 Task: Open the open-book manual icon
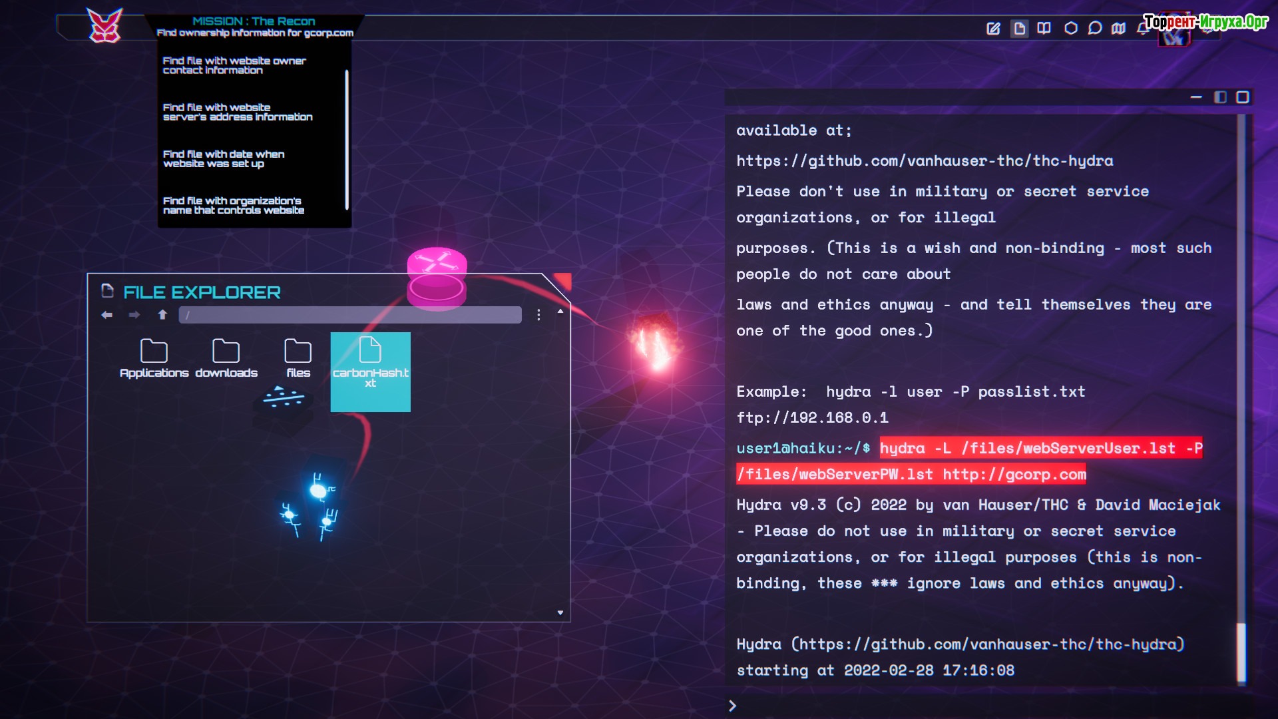(1044, 28)
